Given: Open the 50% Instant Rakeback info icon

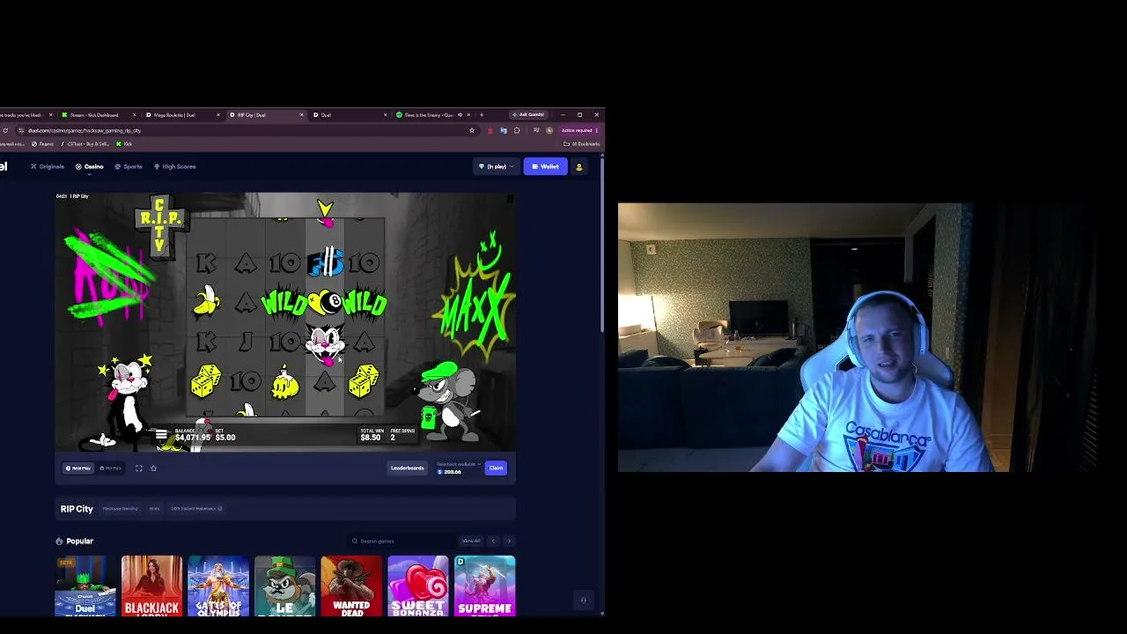Looking at the screenshot, I should [220, 509].
